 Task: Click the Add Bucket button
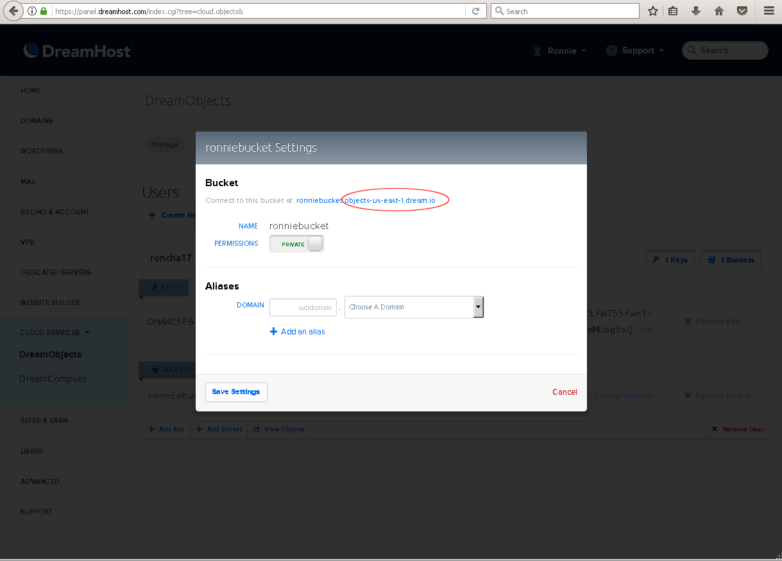click(219, 429)
